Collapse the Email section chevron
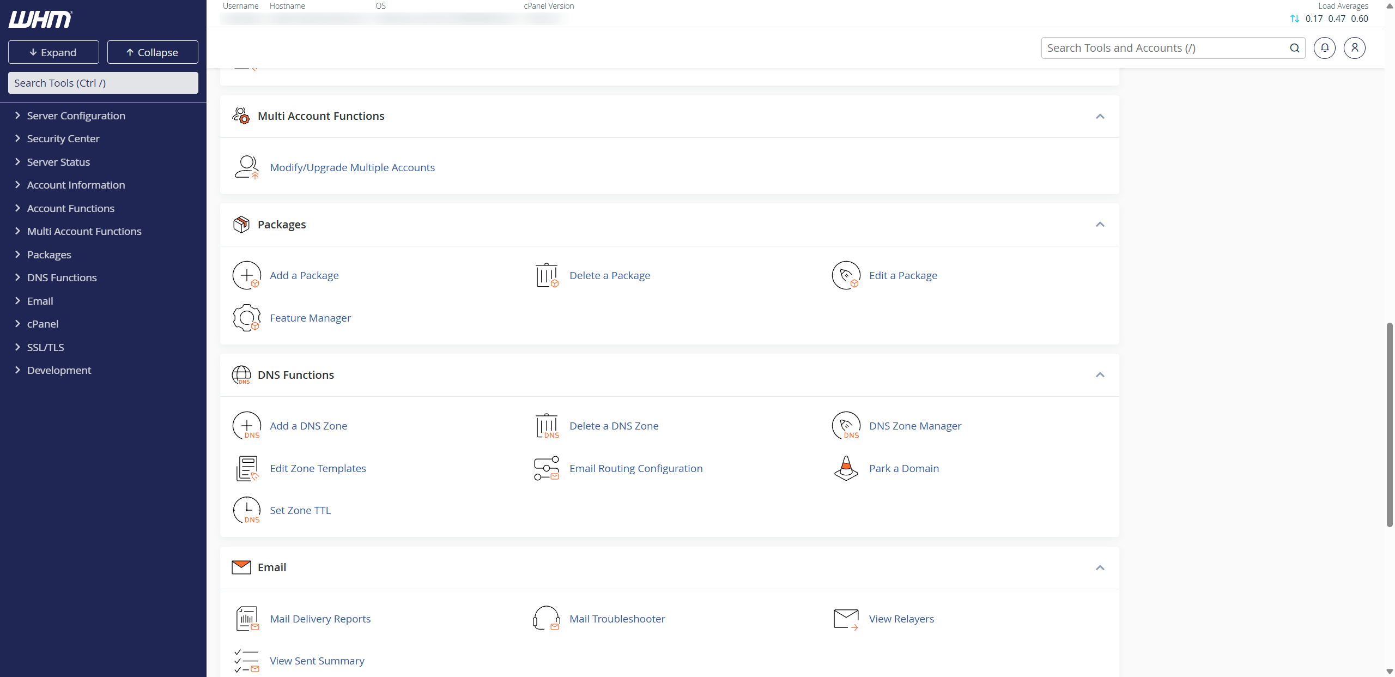This screenshot has width=1395, height=677. [x=1100, y=568]
